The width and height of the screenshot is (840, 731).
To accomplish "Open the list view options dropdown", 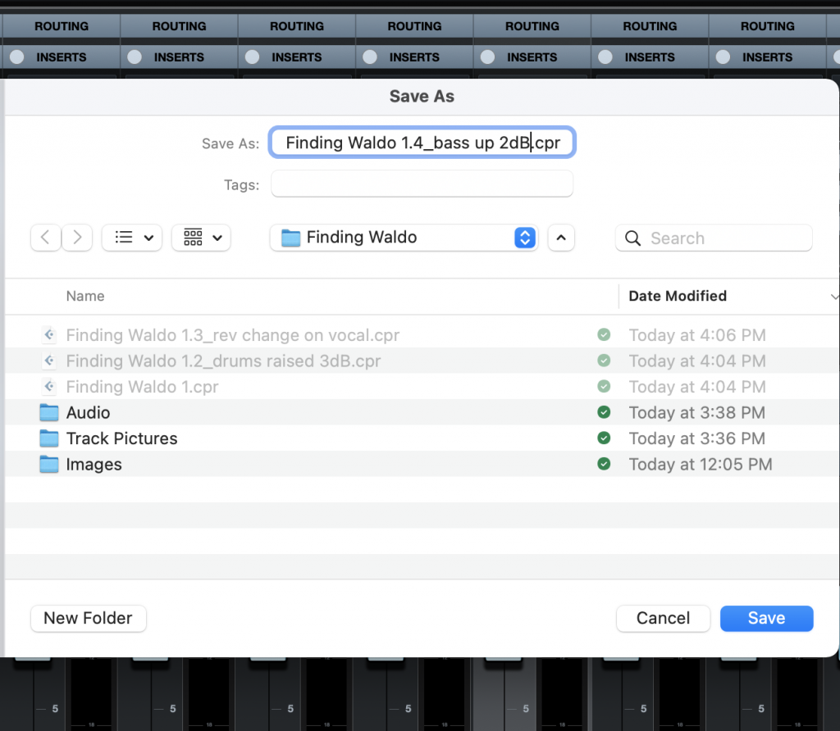I will 132,238.
